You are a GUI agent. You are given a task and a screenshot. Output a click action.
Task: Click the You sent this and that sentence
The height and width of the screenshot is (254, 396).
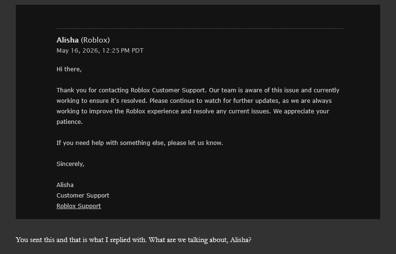[x=81, y=240]
